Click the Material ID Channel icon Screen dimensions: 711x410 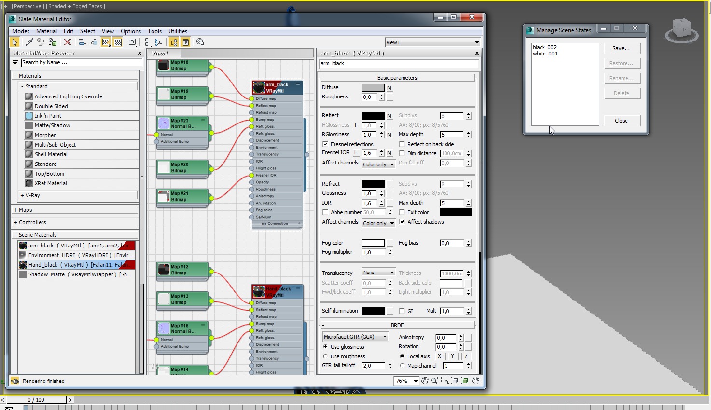click(132, 42)
